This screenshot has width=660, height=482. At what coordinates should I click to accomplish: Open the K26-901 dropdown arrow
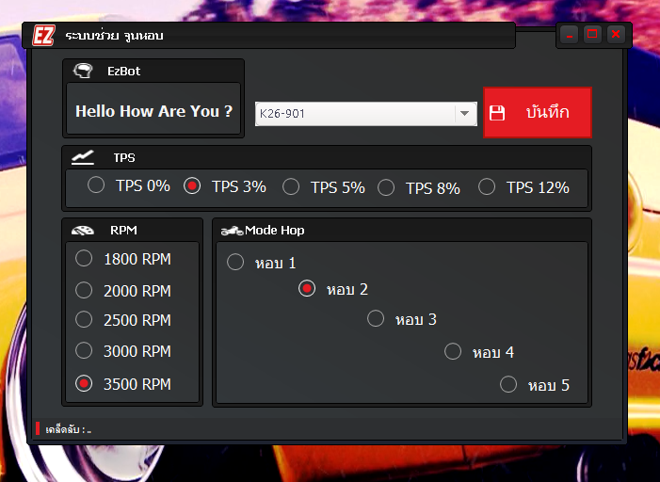point(465,114)
